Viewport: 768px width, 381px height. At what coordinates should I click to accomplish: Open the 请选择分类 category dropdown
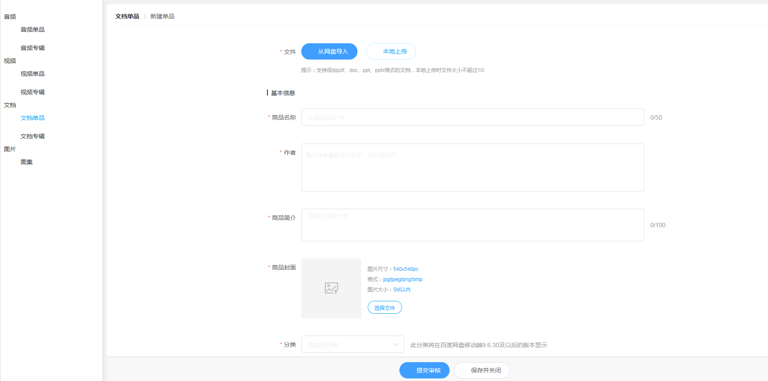[352, 344]
